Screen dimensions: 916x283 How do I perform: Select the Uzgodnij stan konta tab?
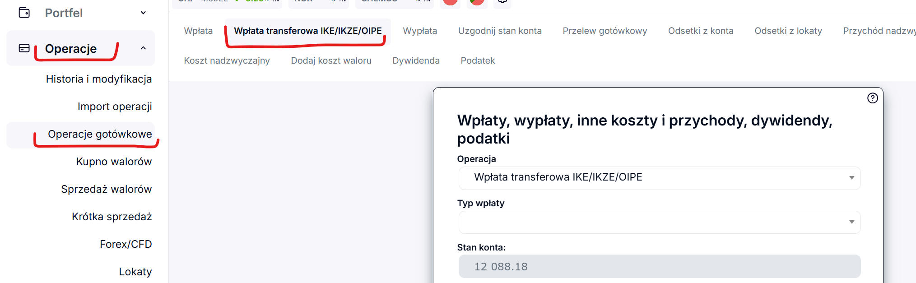click(499, 31)
